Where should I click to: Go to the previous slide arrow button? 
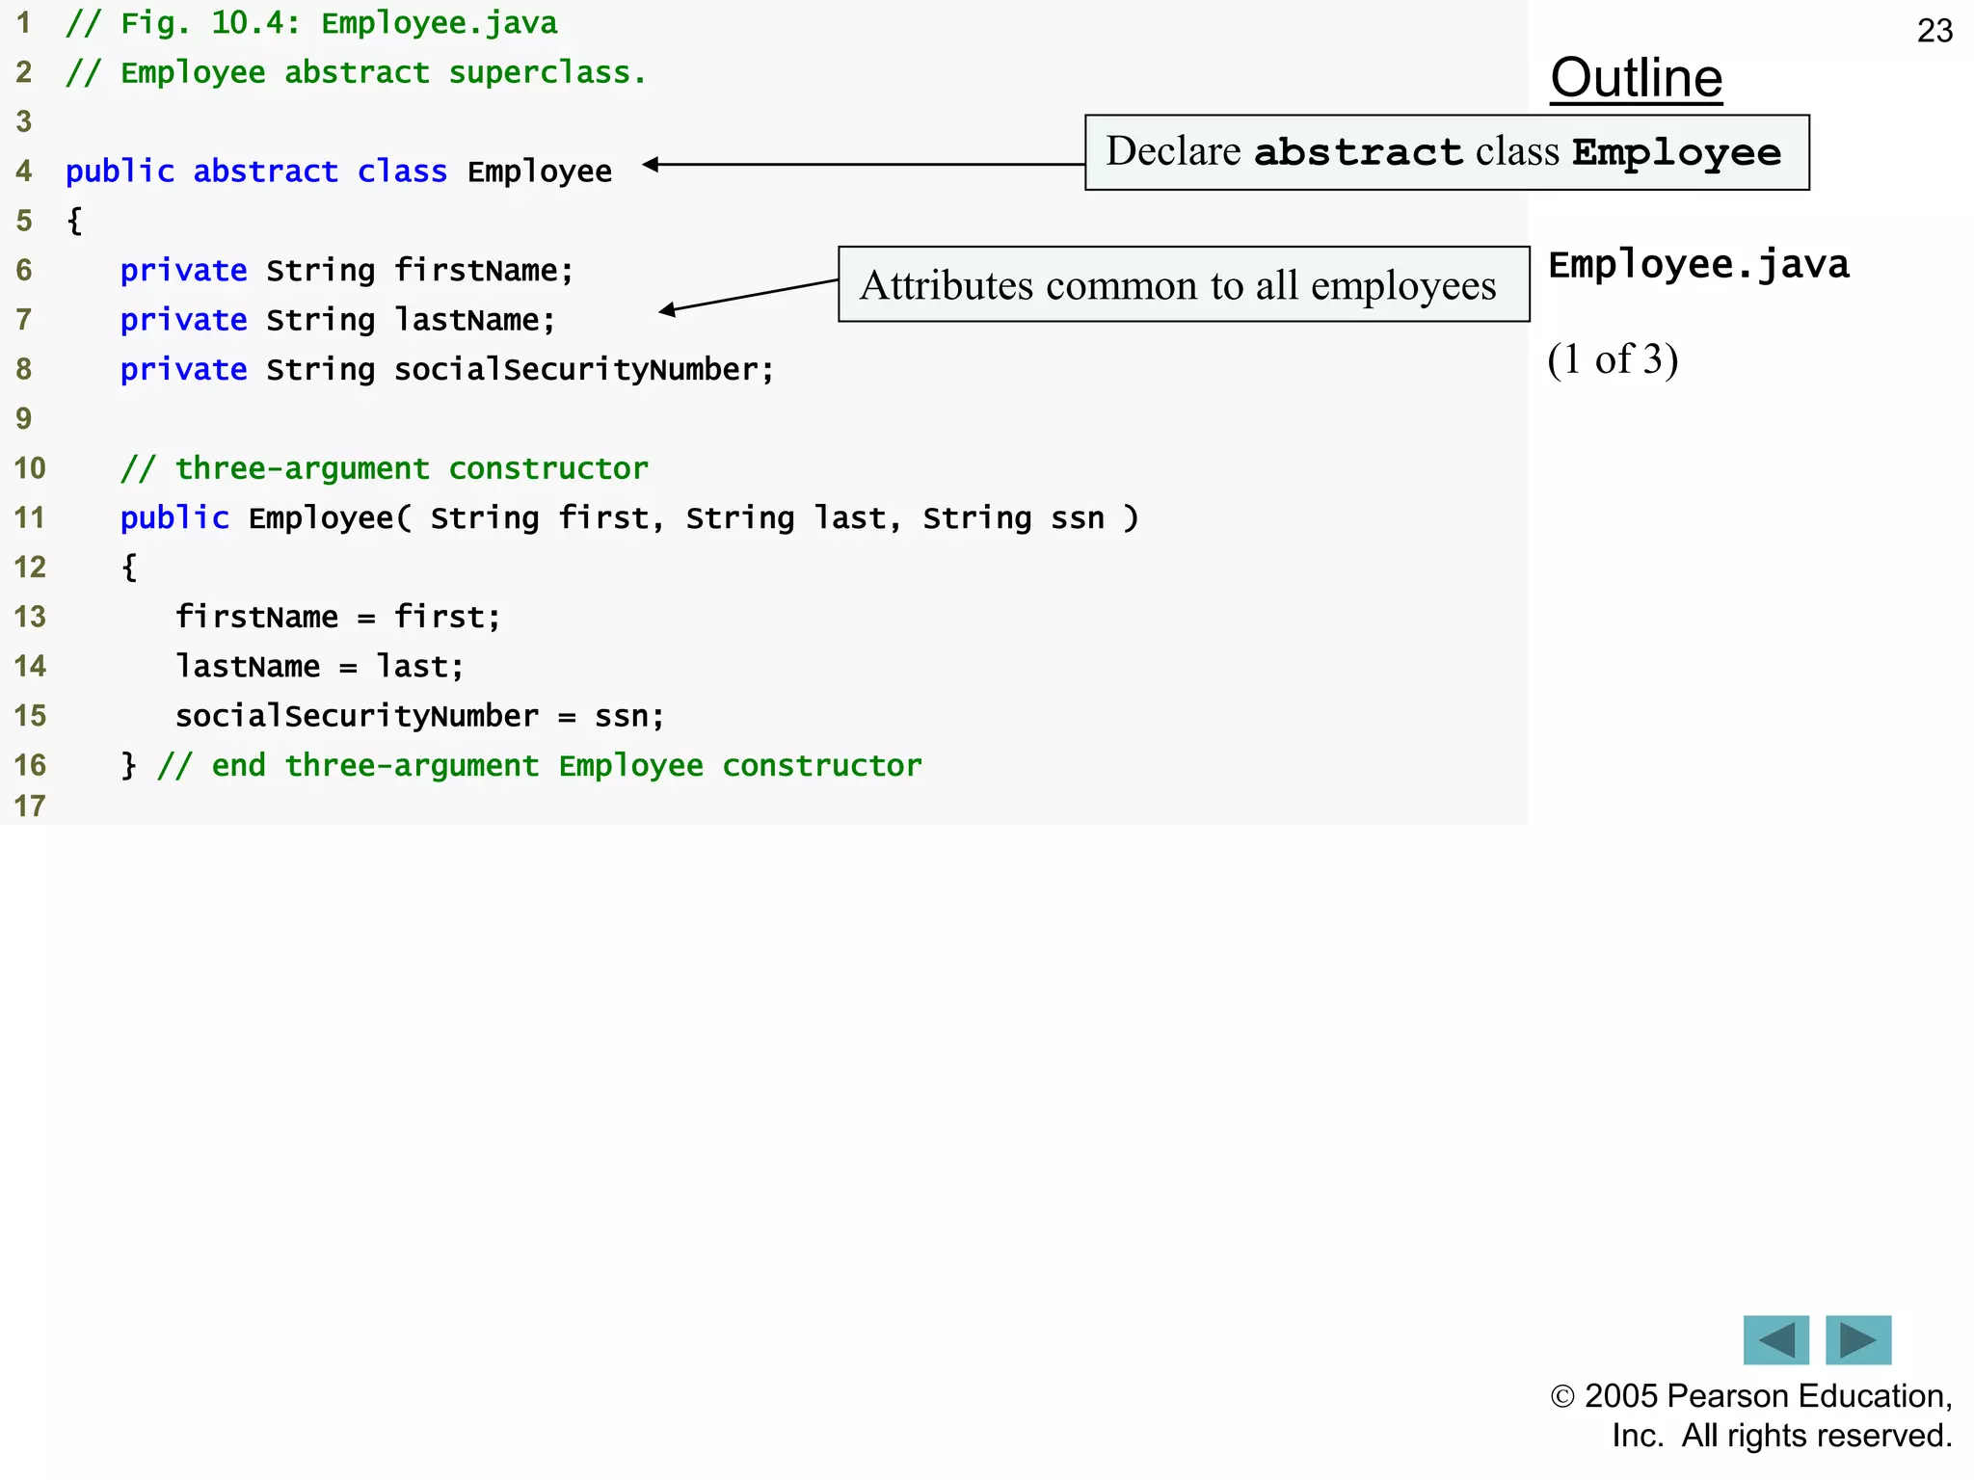[x=1775, y=1339]
